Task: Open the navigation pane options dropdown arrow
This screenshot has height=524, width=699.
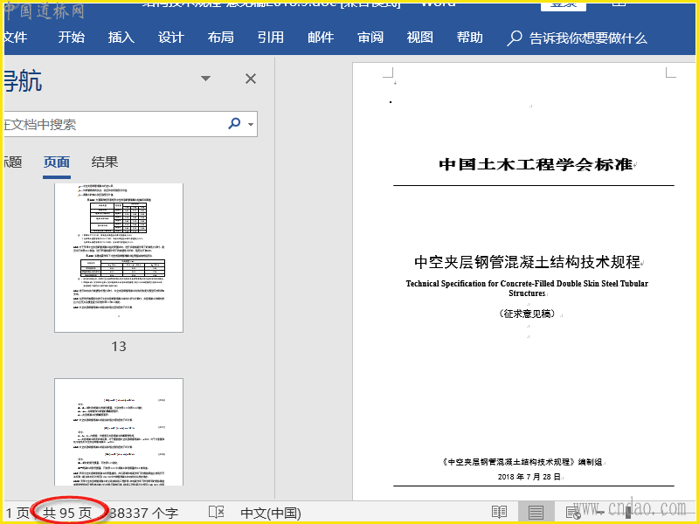Action: click(205, 79)
